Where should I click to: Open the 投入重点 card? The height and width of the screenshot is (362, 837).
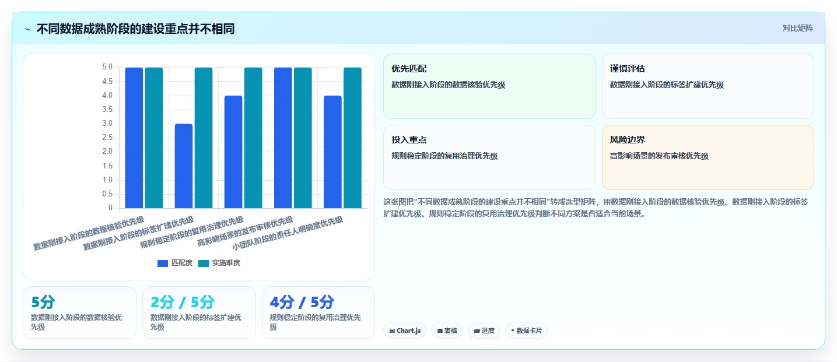pyautogui.click(x=489, y=157)
